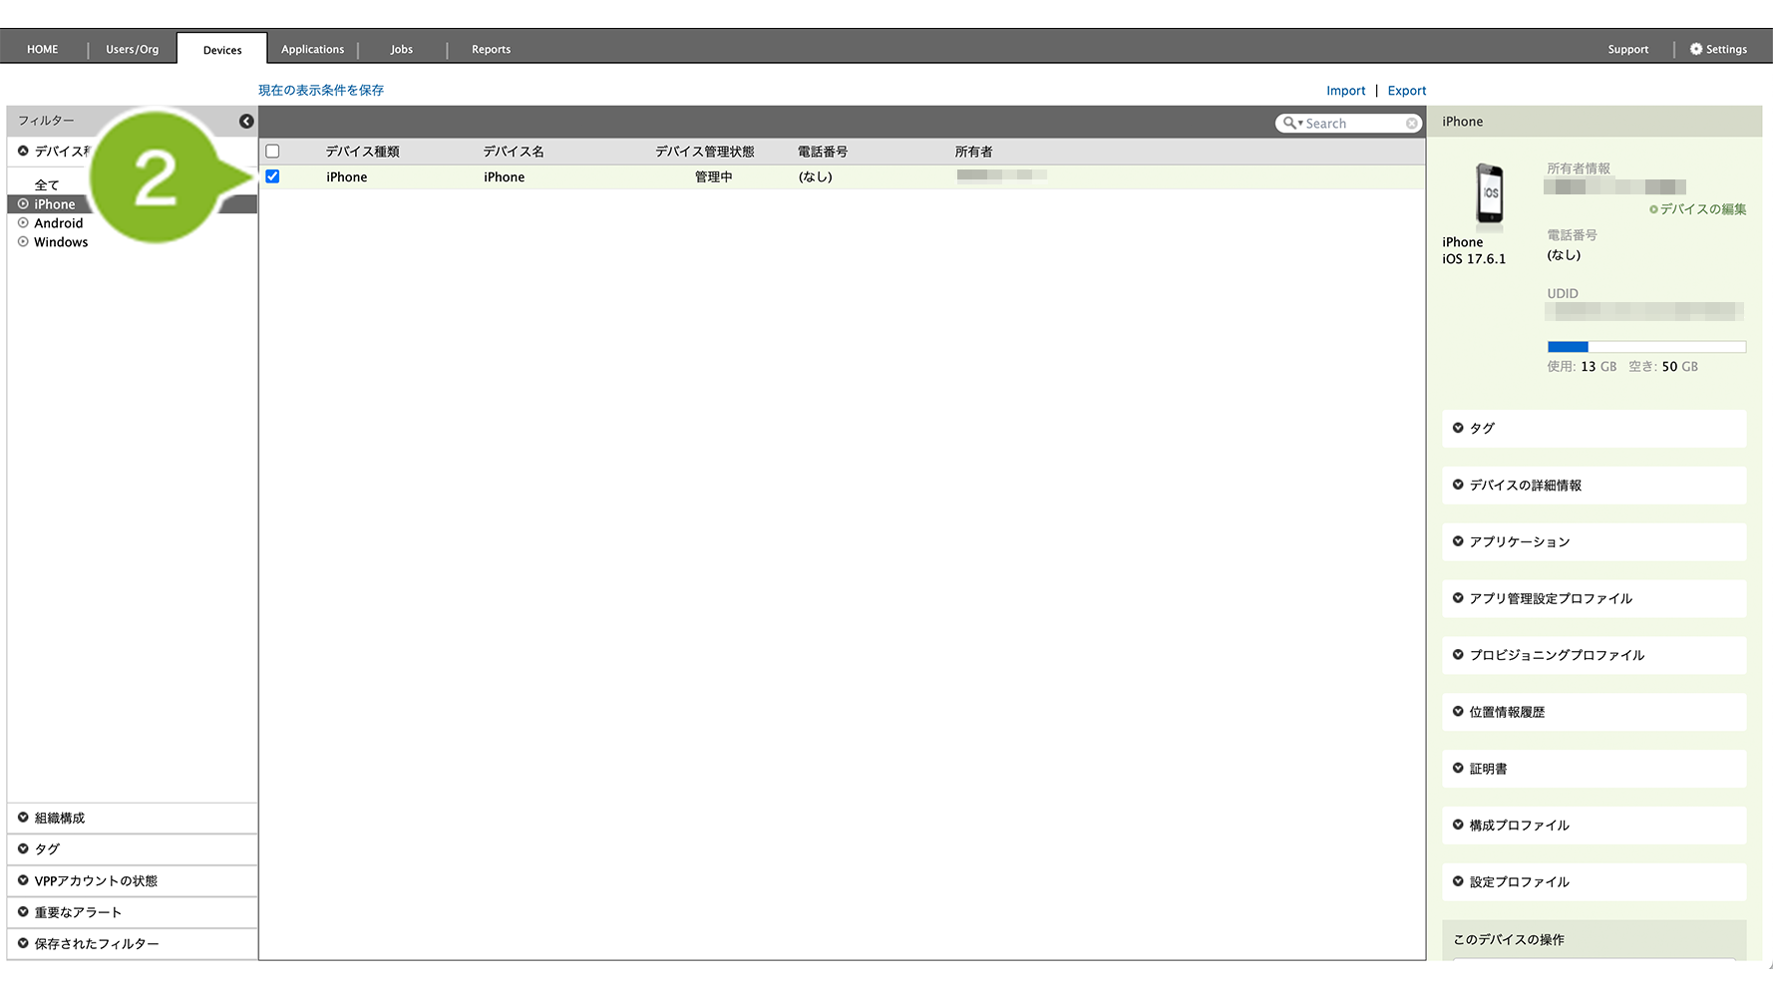
Task: Switch to the Reports tab
Action: (x=491, y=49)
